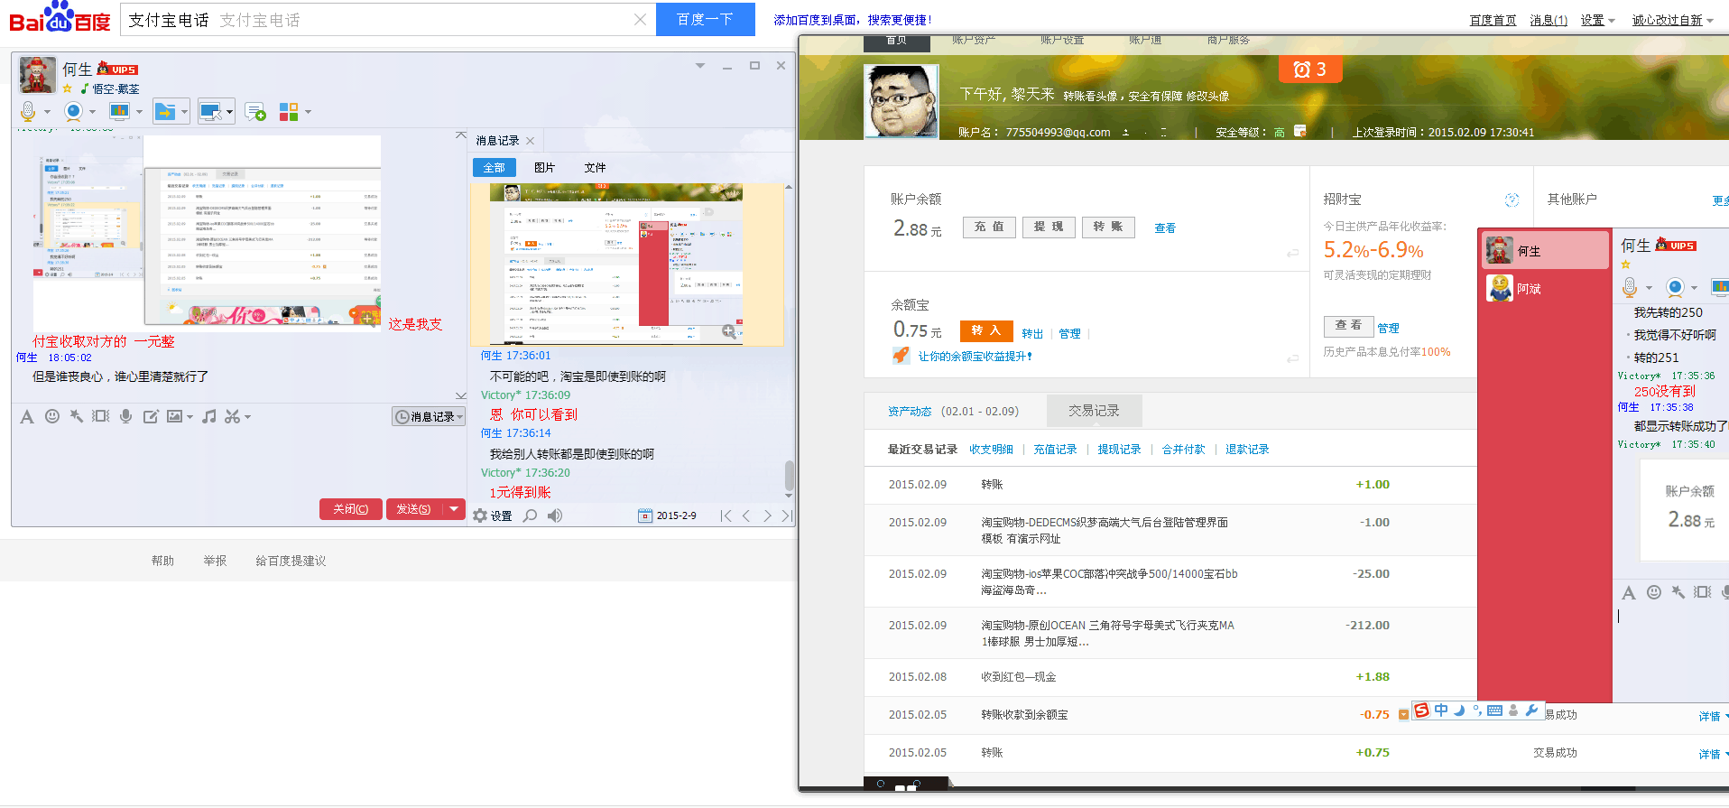Go to first page of message records

point(726,515)
